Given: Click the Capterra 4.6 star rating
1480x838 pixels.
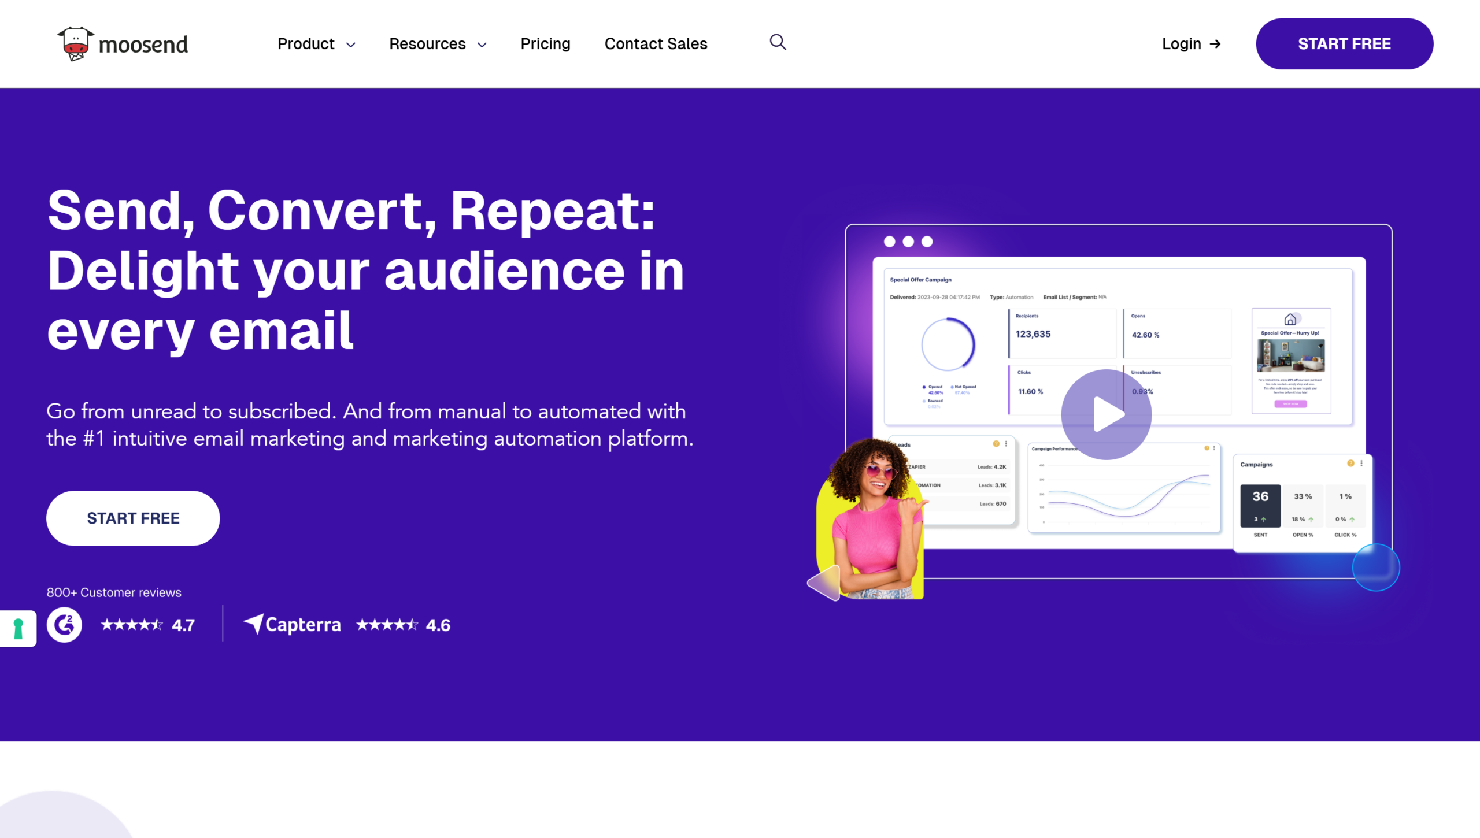Looking at the screenshot, I should click(x=403, y=625).
